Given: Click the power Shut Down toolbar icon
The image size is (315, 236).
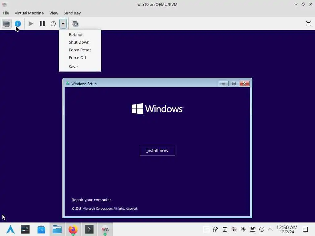Looking at the screenshot, I should pyautogui.click(x=53, y=24).
